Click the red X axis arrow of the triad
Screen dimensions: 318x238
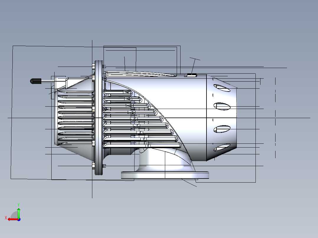[x=13, y=219]
